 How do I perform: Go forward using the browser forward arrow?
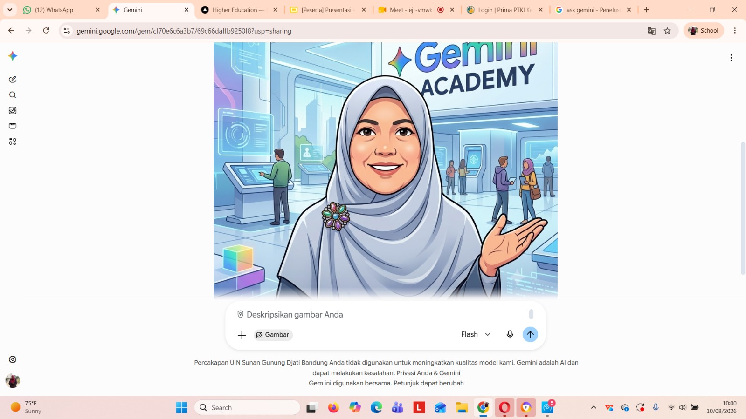(28, 30)
